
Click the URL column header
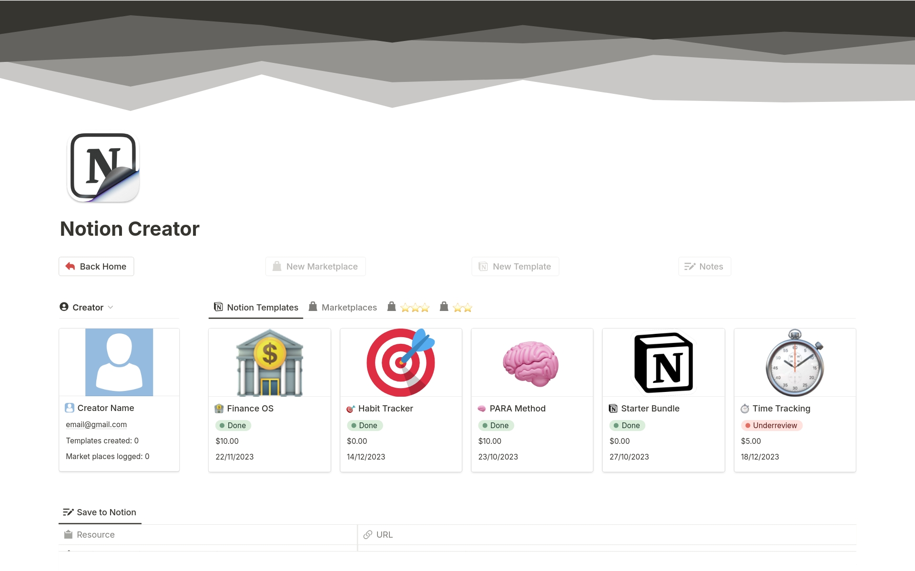[384, 535]
